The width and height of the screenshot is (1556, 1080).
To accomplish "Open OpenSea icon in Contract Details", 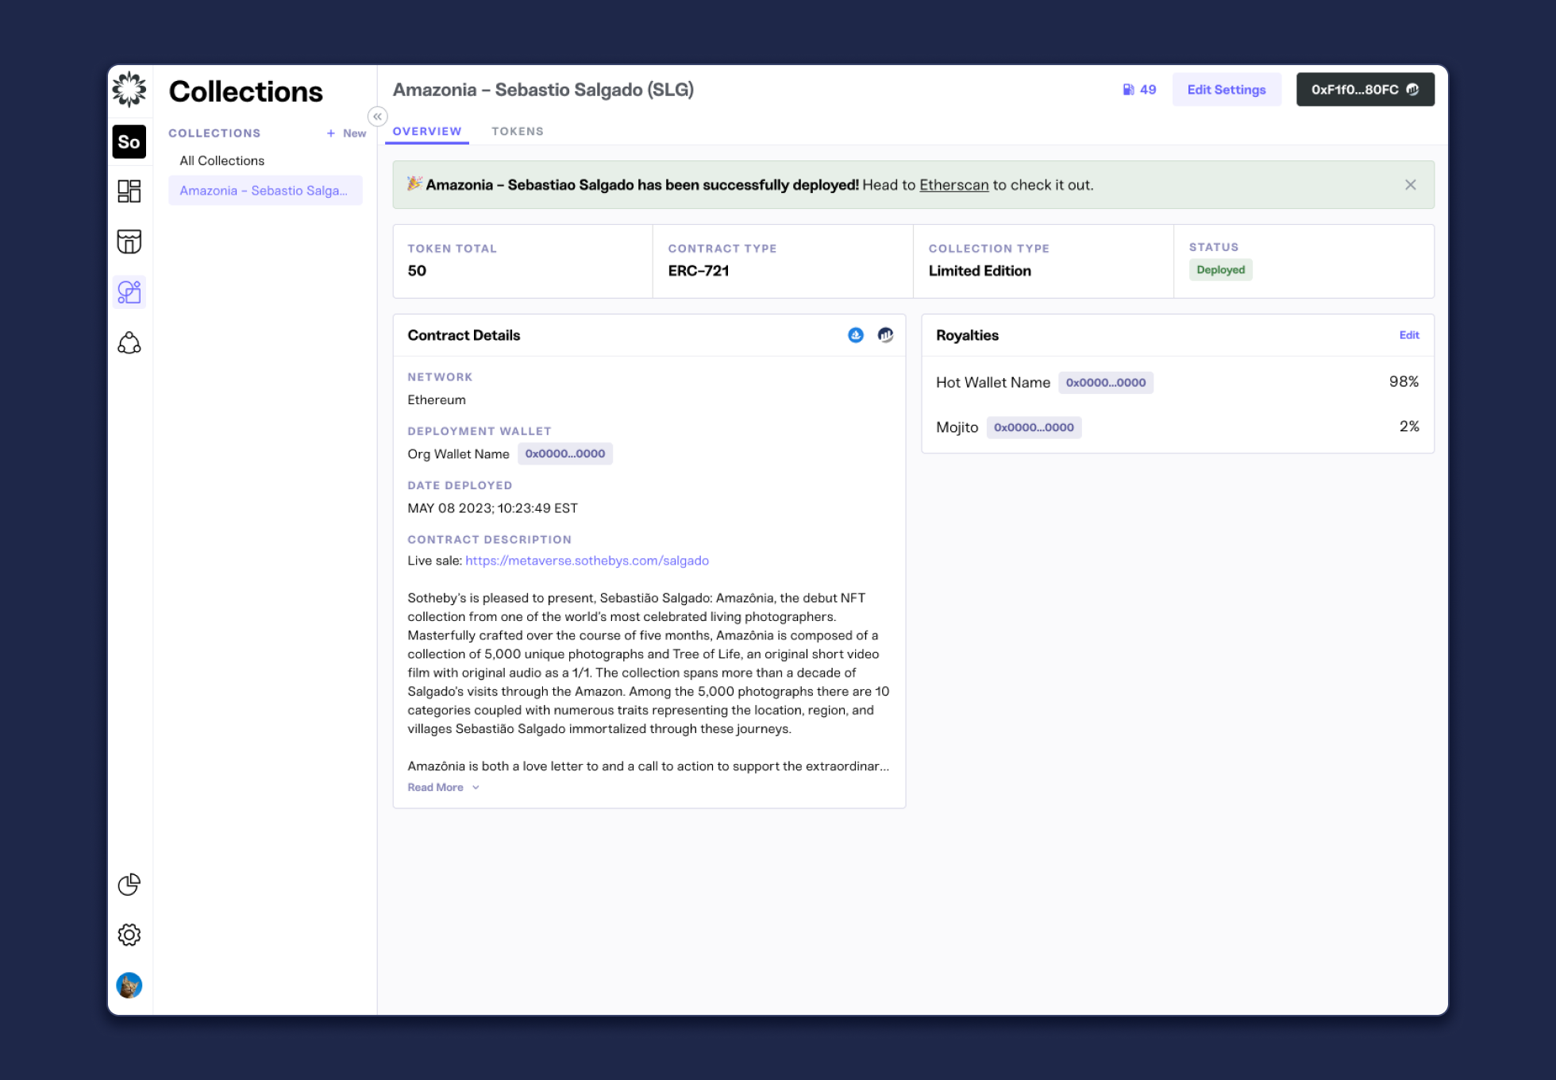I will [856, 335].
